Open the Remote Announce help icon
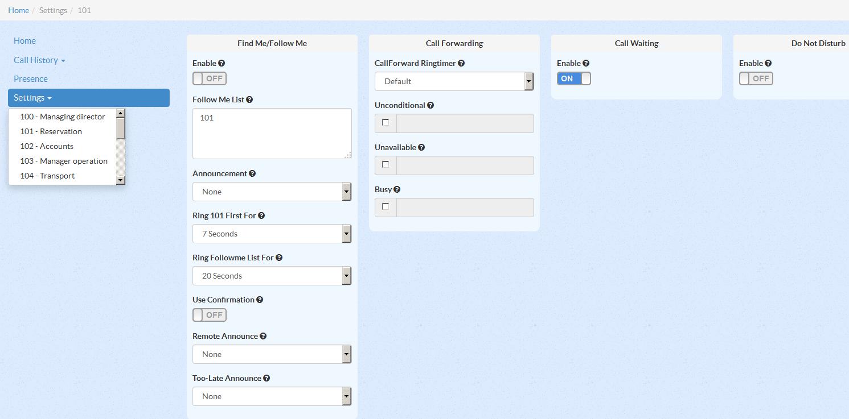 tap(263, 336)
